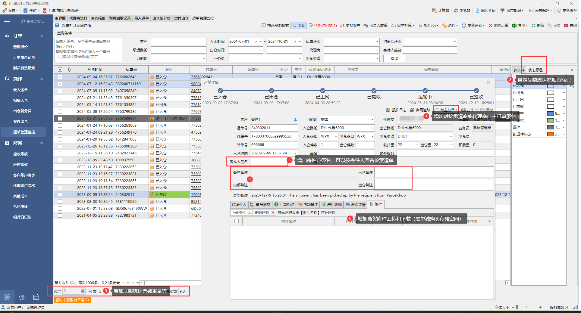Screen dimensions: 581x313
Task: Click the 删除运单 delete icon
Action: point(490,26)
